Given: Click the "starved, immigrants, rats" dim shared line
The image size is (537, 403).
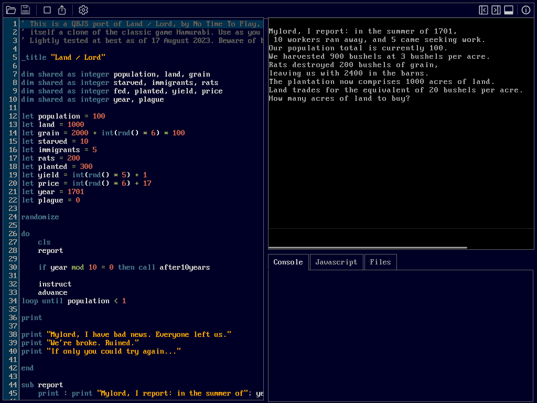Looking at the screenshot, I should [120, 82].
